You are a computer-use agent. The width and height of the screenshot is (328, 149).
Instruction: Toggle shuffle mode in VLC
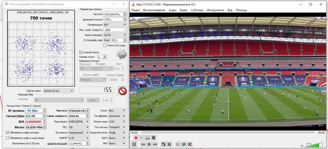coord(189,144)
